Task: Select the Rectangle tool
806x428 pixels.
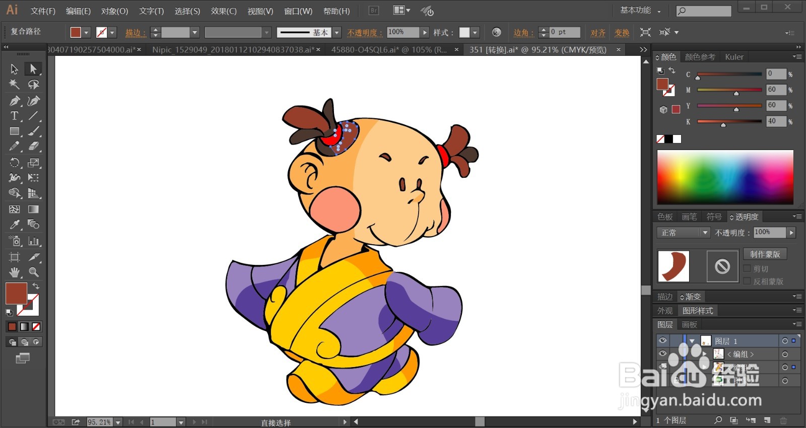Action: (x=14, y=131)
